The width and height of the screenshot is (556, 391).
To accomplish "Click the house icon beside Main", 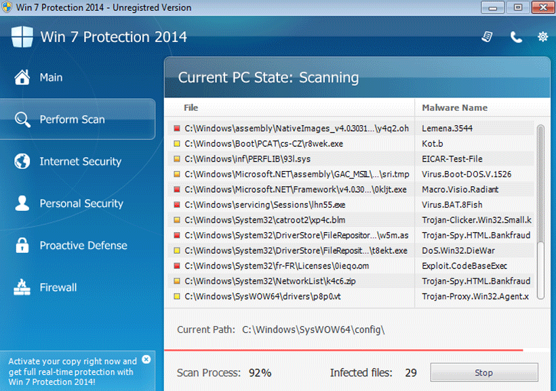I will [22, 77].
